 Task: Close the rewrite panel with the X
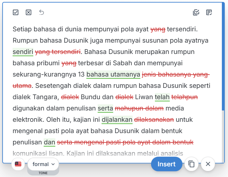(x=208, y=164)
